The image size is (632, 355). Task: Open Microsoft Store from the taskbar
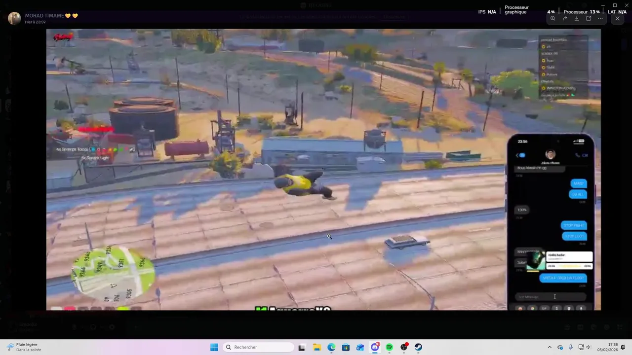pyautogui.click(x=346, y=347)
